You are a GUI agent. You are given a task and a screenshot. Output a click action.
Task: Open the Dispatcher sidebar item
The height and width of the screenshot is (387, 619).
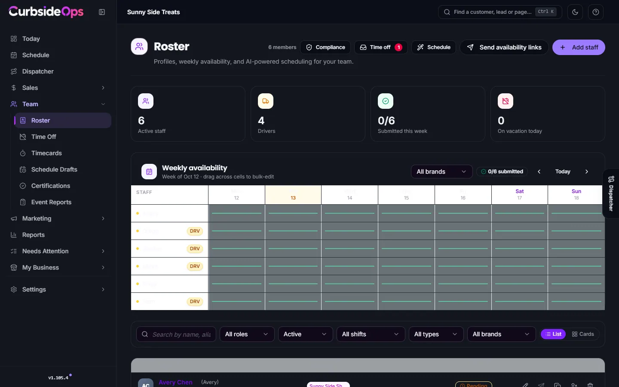[58, 71]
